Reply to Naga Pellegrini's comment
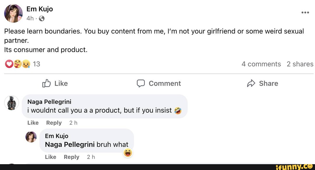Screen dimensions: 315x170 pyautogui.click(x=54, y=123)
